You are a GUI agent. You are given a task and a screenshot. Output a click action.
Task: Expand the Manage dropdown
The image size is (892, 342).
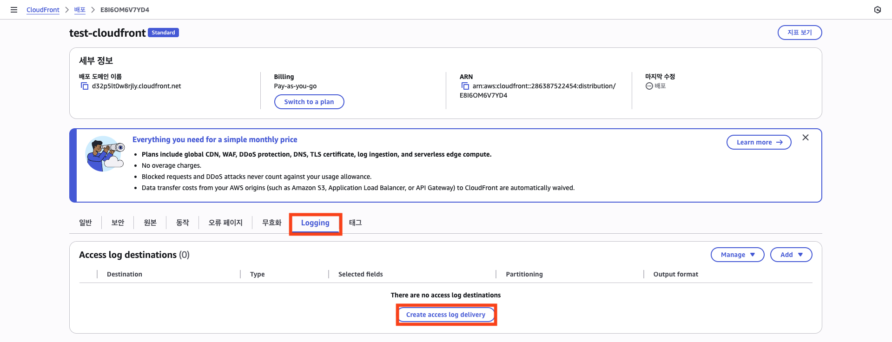coord(737,255)
